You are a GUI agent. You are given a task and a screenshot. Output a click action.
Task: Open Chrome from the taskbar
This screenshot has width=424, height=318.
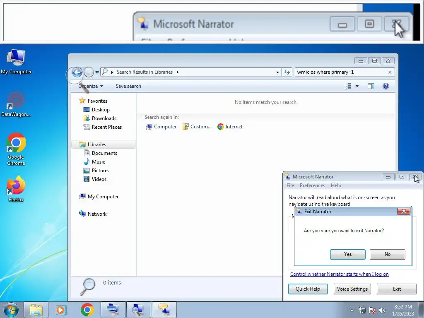click(x=87, y=310)
